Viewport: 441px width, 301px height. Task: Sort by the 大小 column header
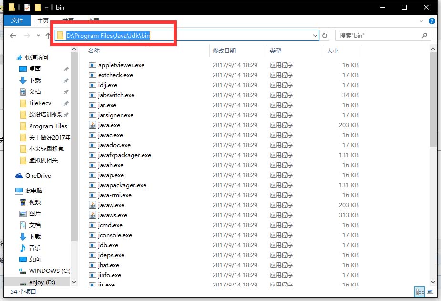pos(332,51)
